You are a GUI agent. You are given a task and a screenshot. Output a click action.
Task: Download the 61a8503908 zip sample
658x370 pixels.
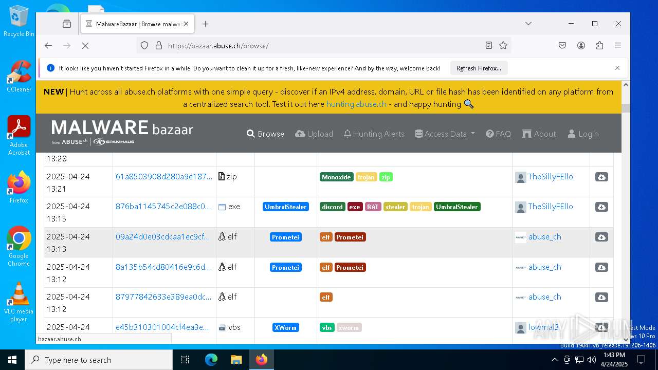[x=601, y=177]
